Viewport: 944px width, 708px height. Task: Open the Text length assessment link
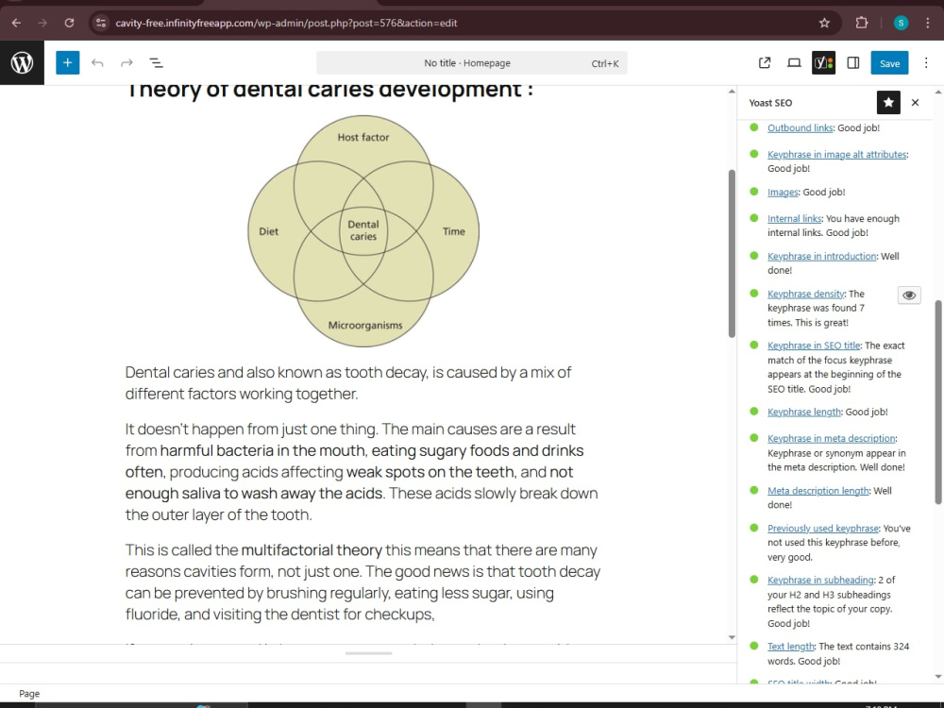790,646
